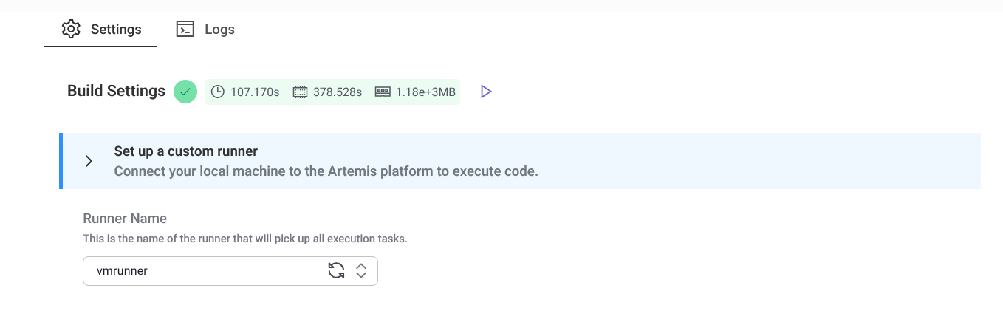
Task: Switch to the Settings tab label
Action: click(116, 30)
